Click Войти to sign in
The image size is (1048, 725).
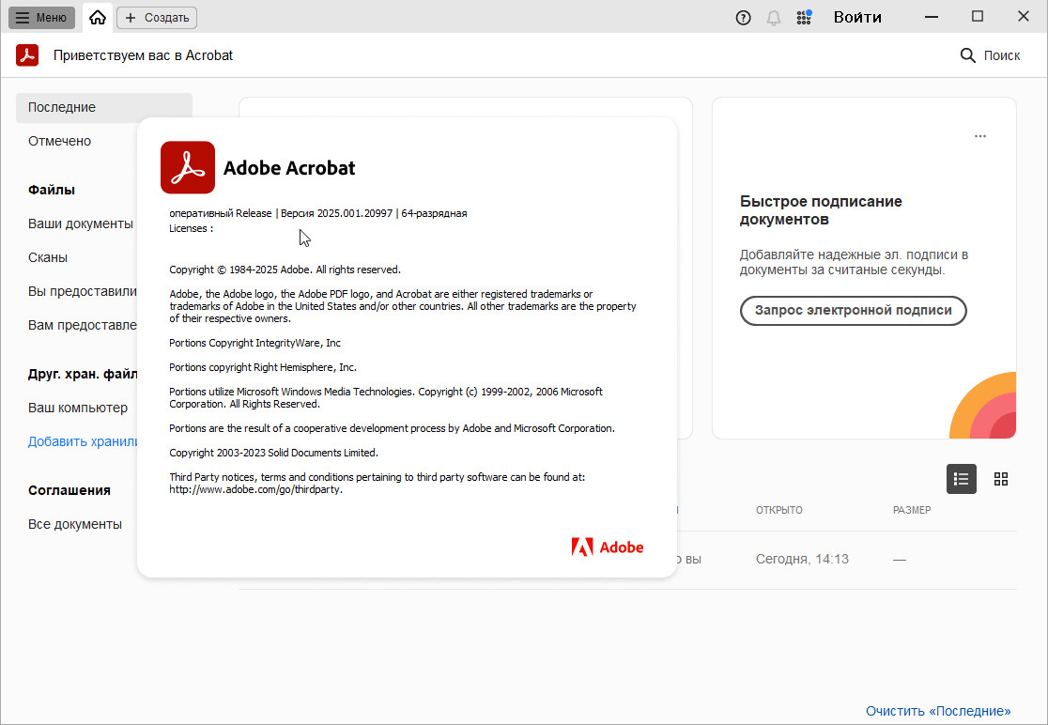857,17
